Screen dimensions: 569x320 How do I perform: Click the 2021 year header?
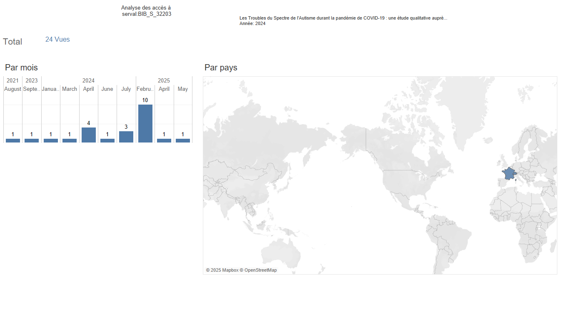click(13, 80)
